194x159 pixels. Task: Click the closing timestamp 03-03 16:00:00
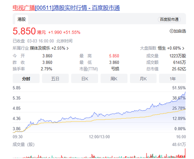(x=41, y=41)
